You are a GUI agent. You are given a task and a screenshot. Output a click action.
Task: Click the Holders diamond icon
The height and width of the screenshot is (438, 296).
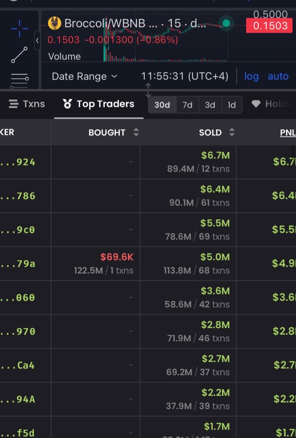pyautogui.click(x=256, y=104)
